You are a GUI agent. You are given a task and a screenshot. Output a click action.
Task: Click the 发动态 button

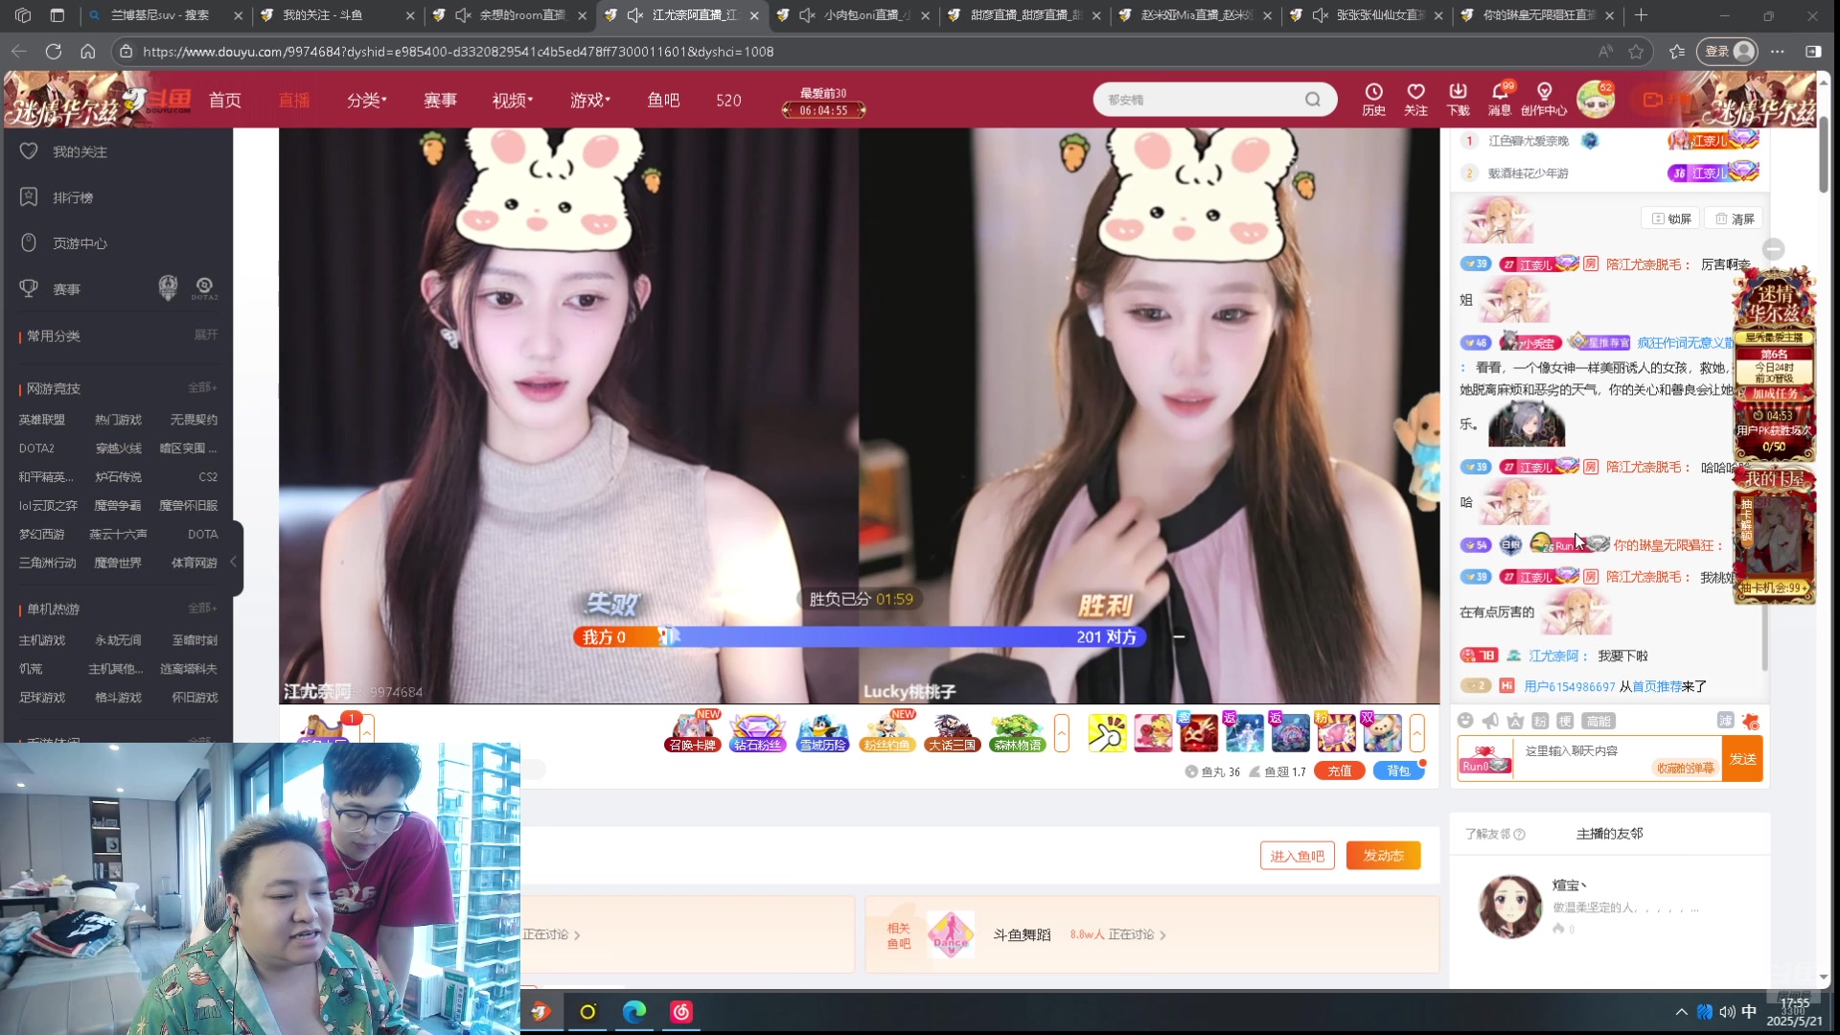[x=1383, y=856]
